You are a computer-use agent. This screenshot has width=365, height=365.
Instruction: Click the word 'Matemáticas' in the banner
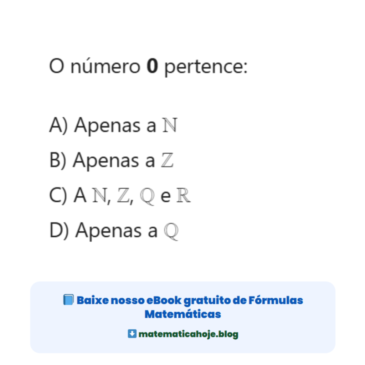tap(182, 314)
